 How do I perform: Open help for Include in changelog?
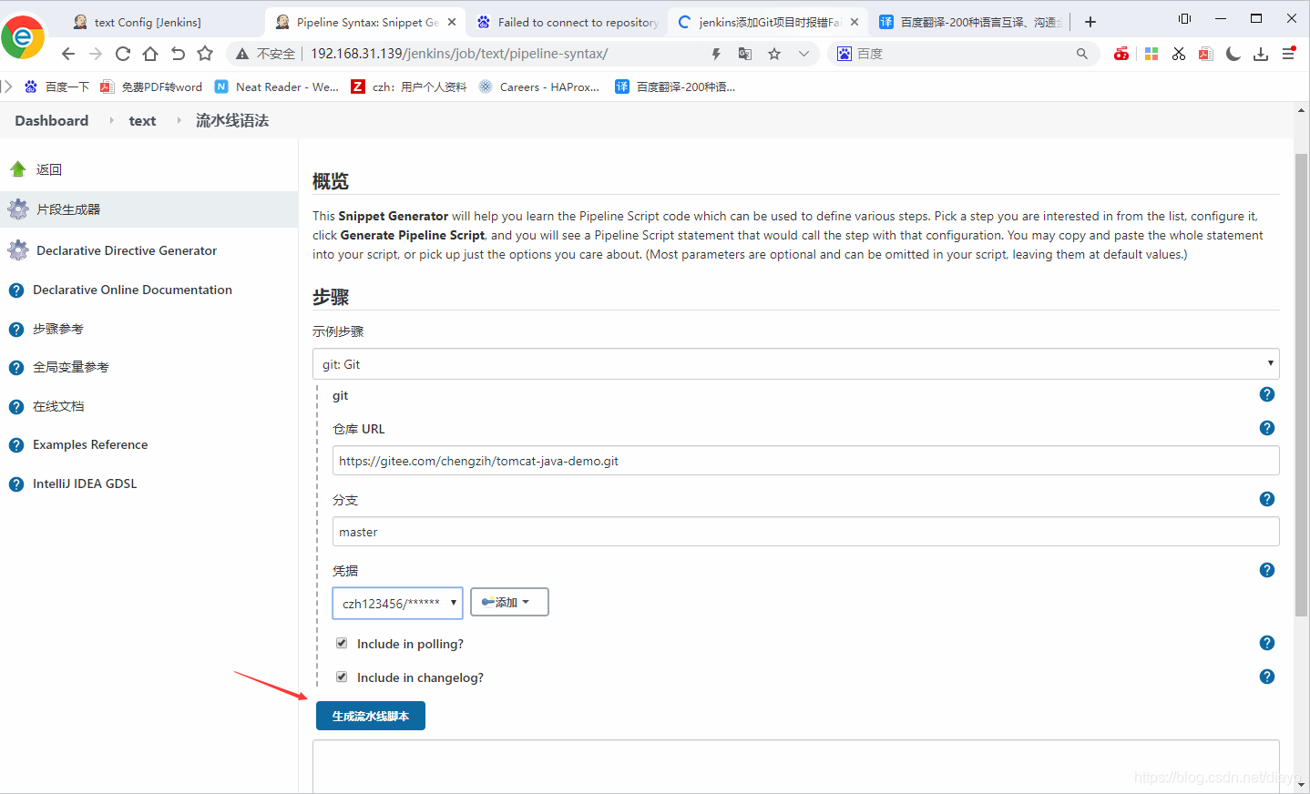(x=1267, y=677)
